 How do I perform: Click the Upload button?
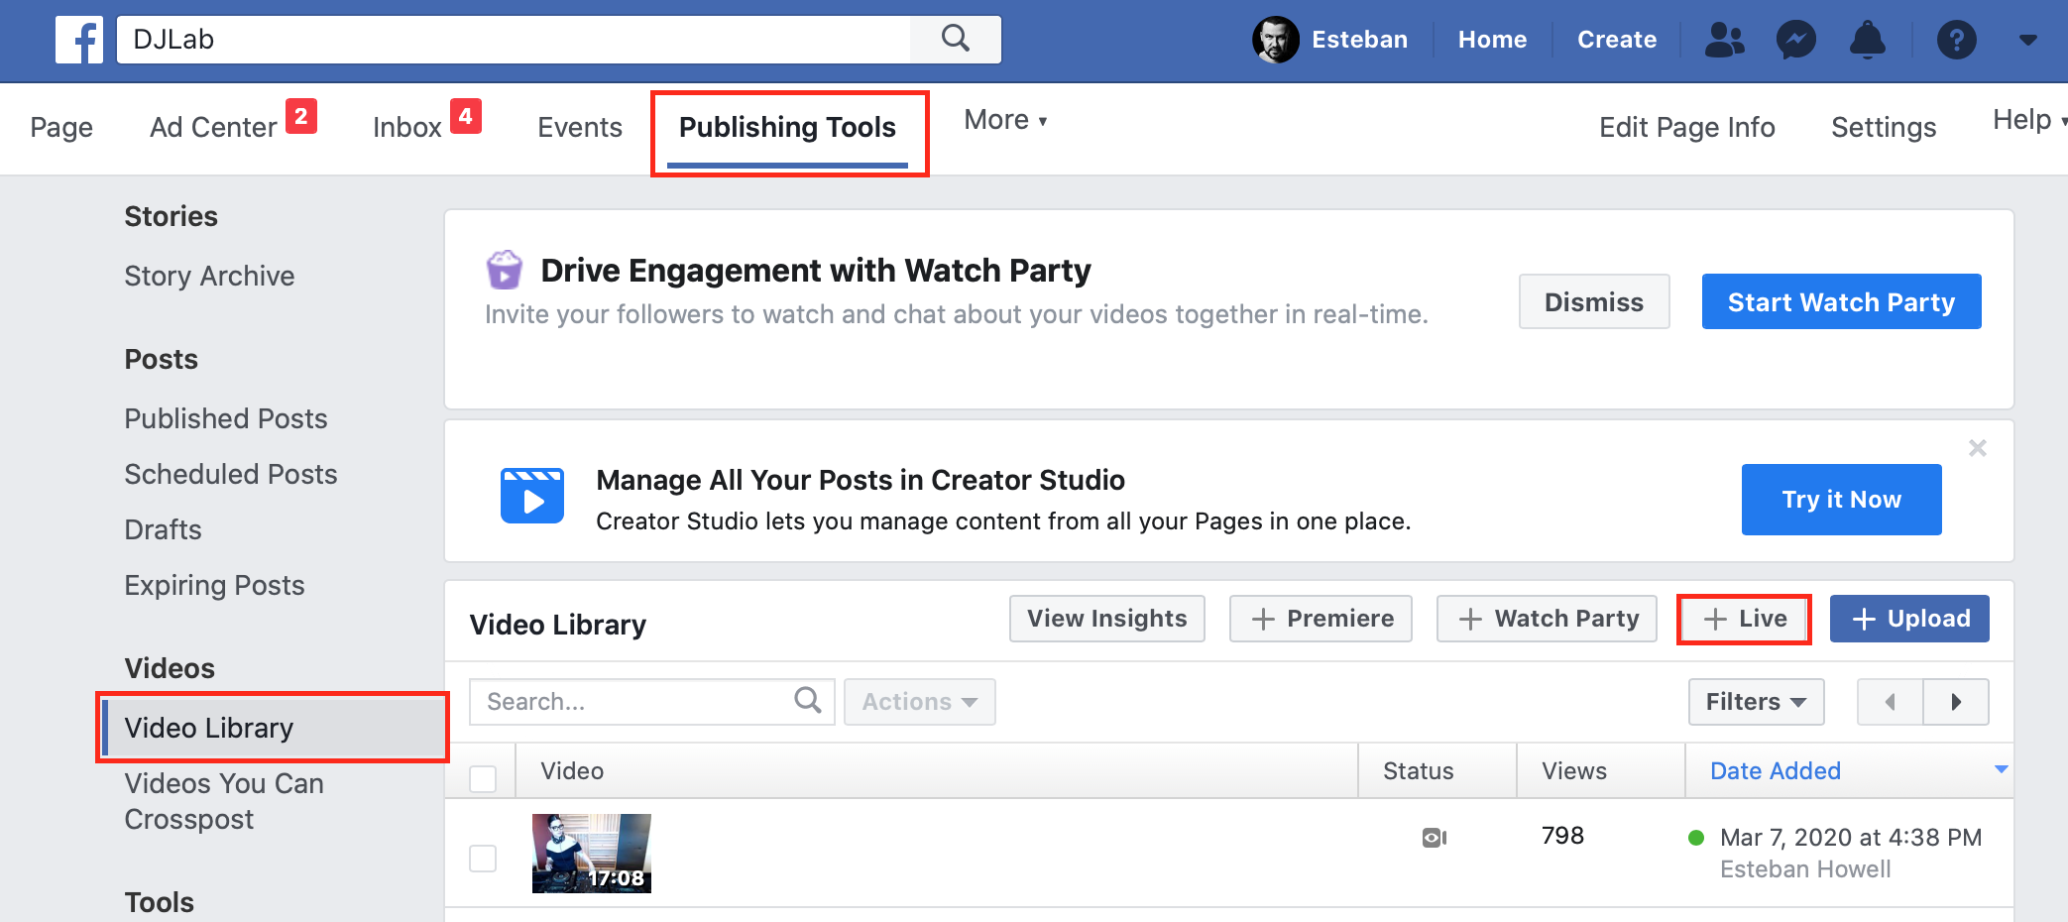(1909, 619)
